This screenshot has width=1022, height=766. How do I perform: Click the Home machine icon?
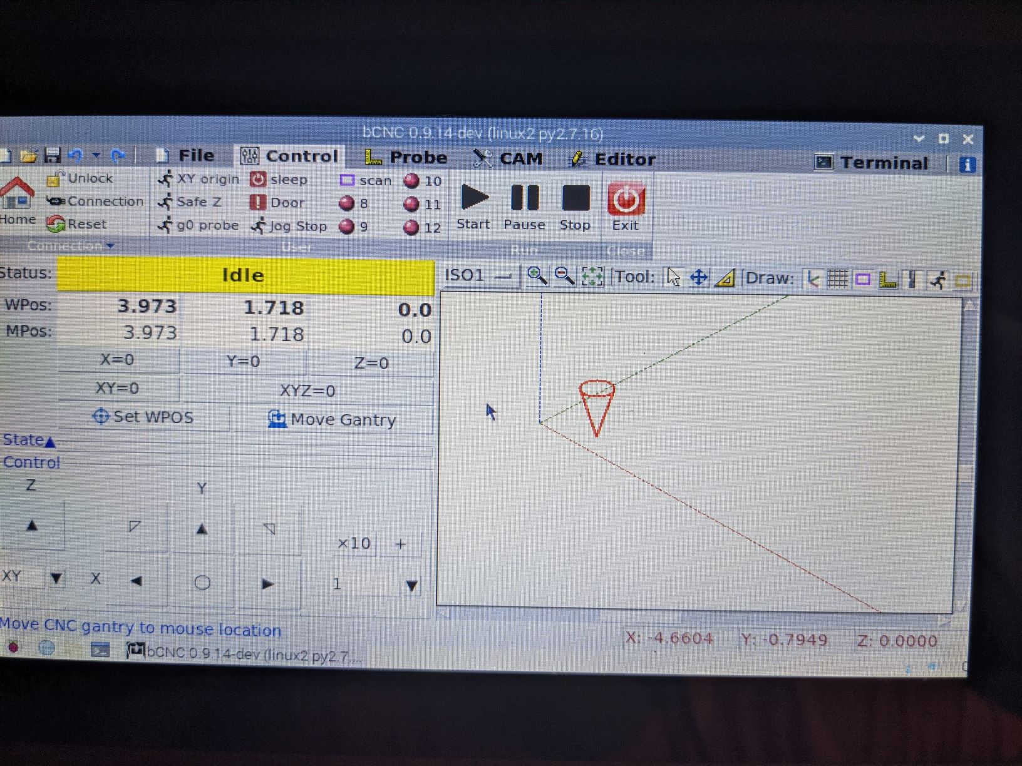coord(17,202)
